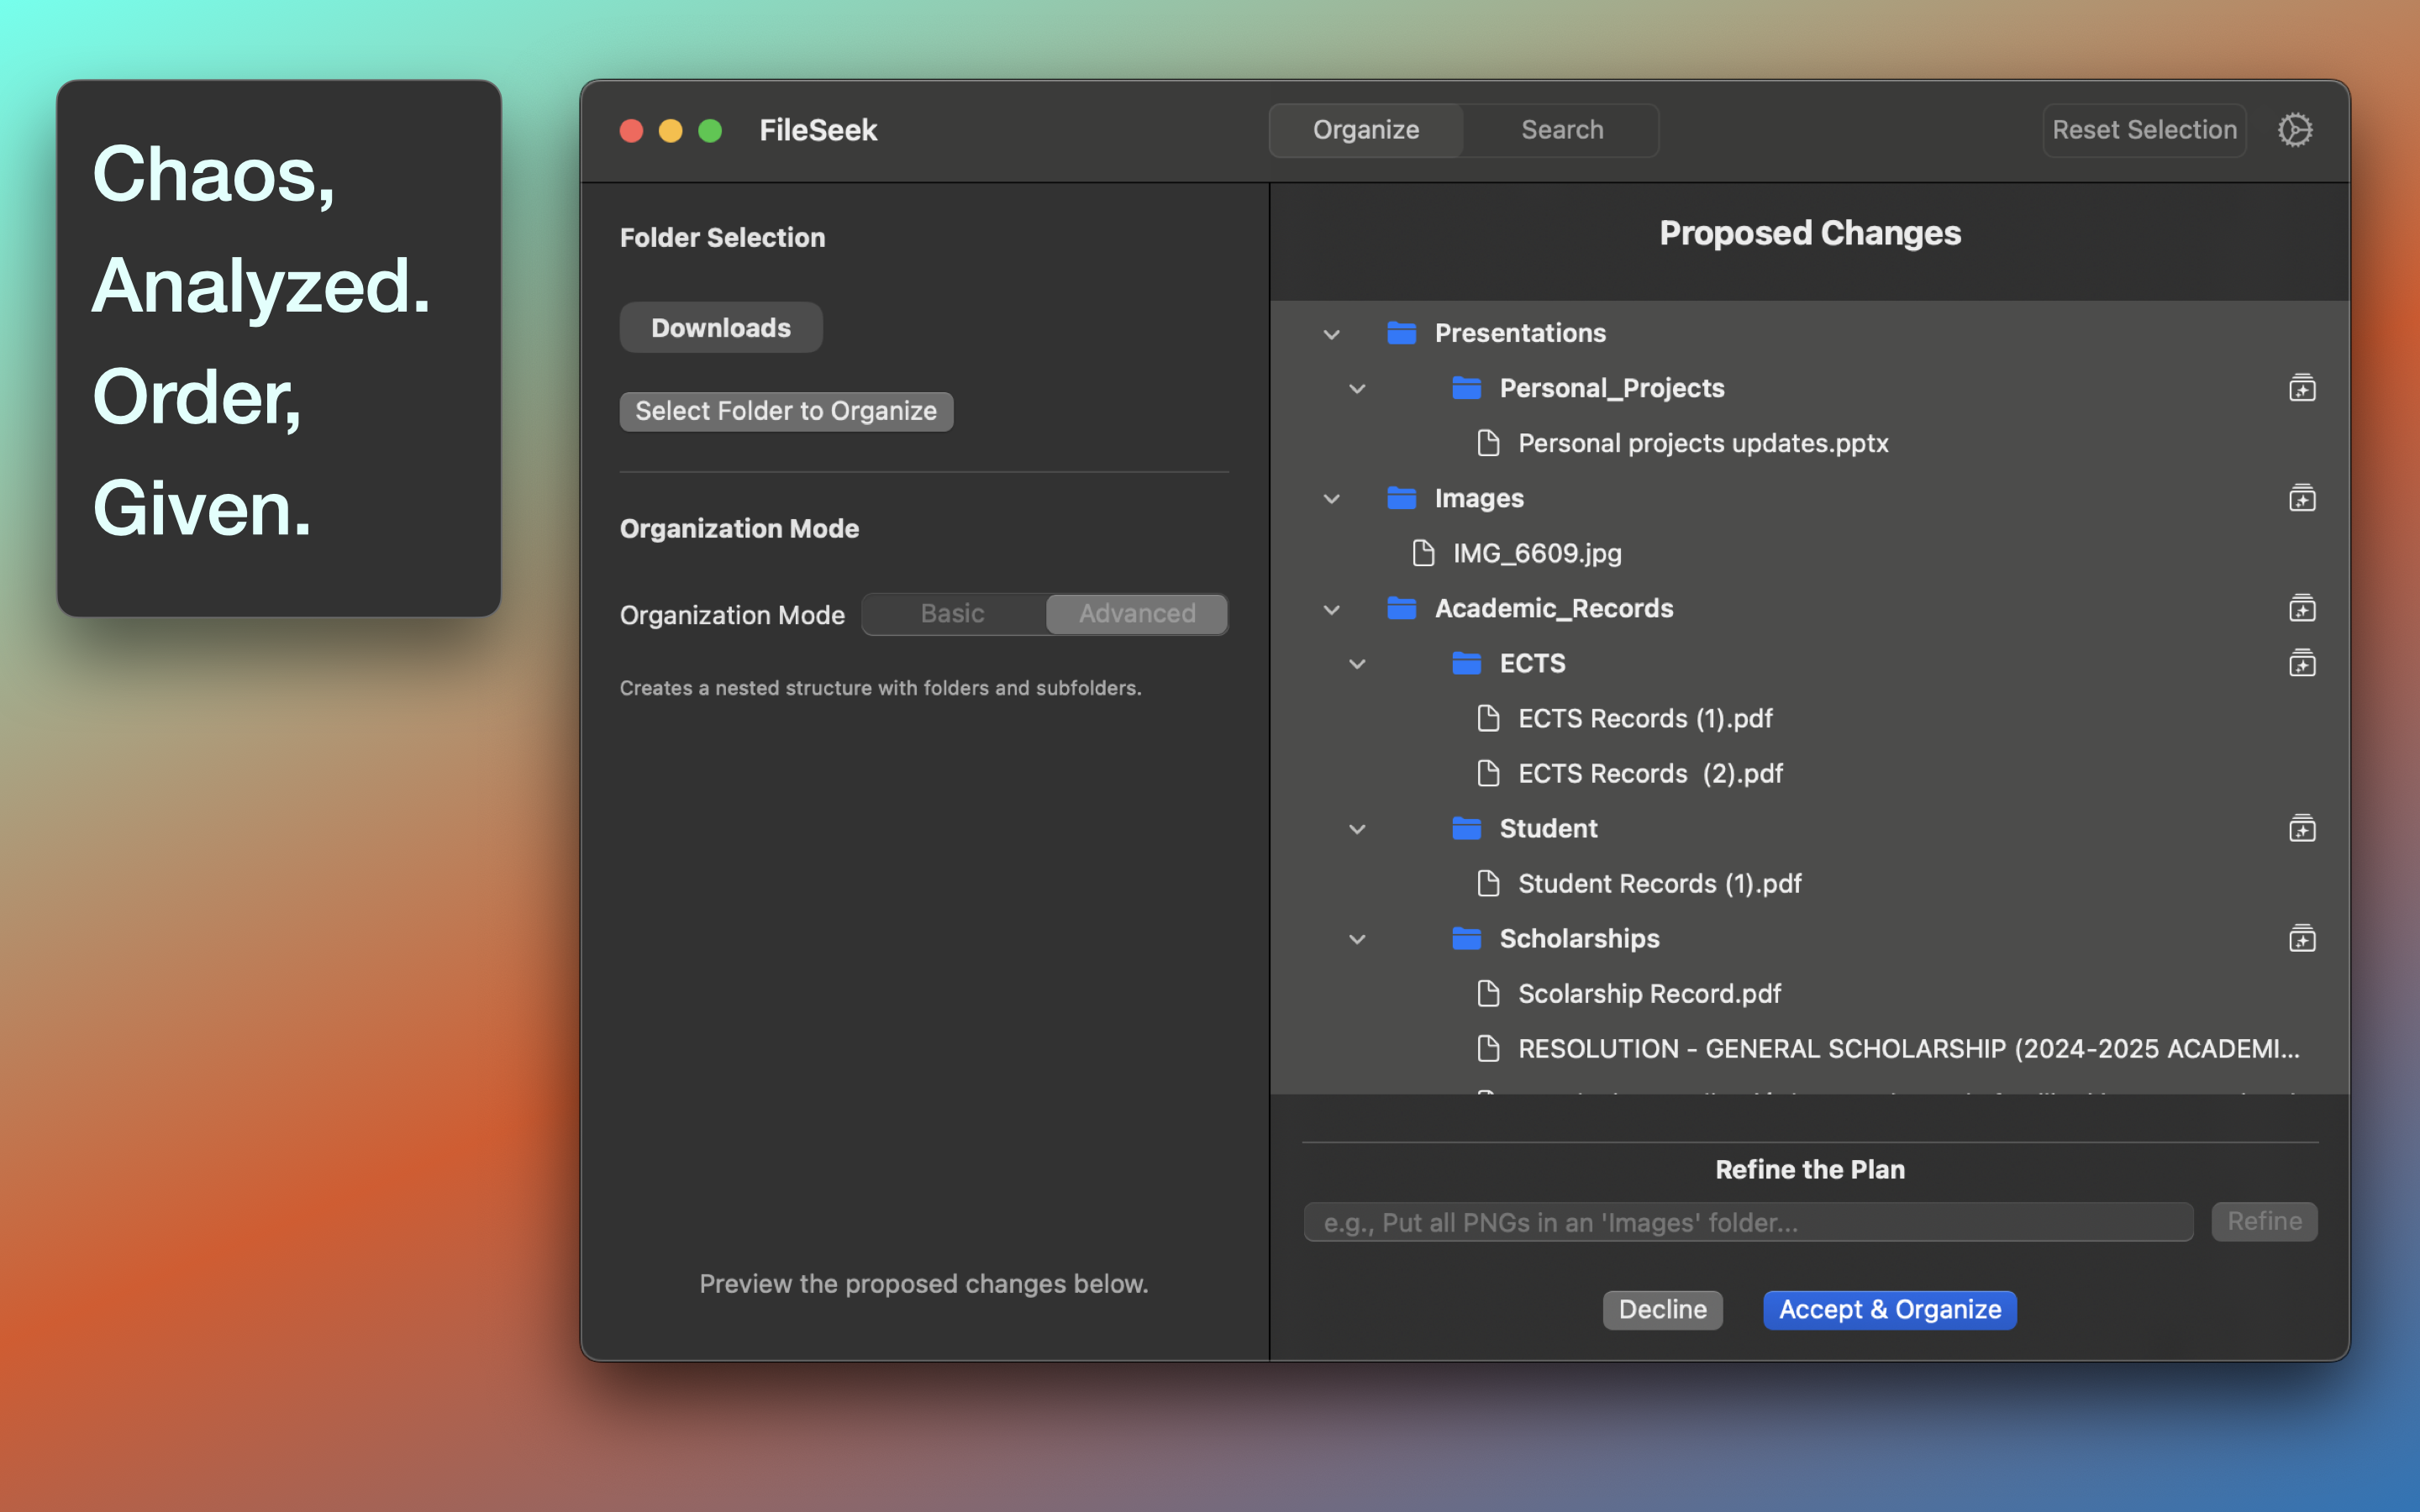2420x1512 pixels.
Task: Select RESOLUTION - GENERAL SCHOLARSHIP file row
Action: coord(1809,1048)
